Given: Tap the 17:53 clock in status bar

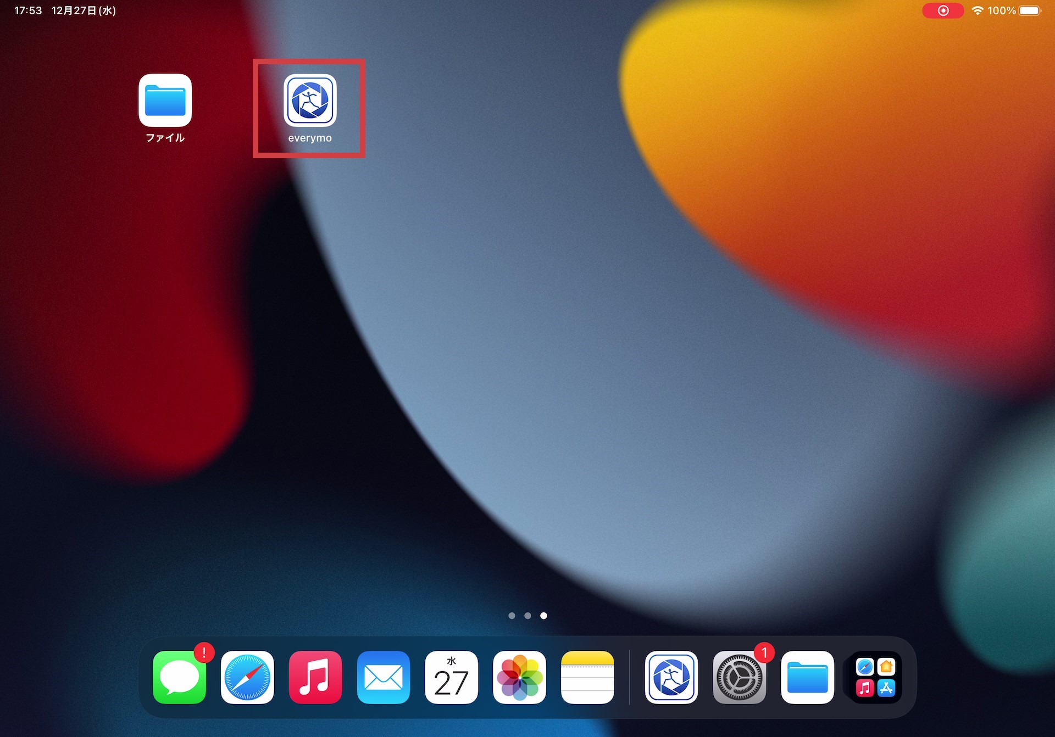Looking at the screenshot, I should [28, 10].
